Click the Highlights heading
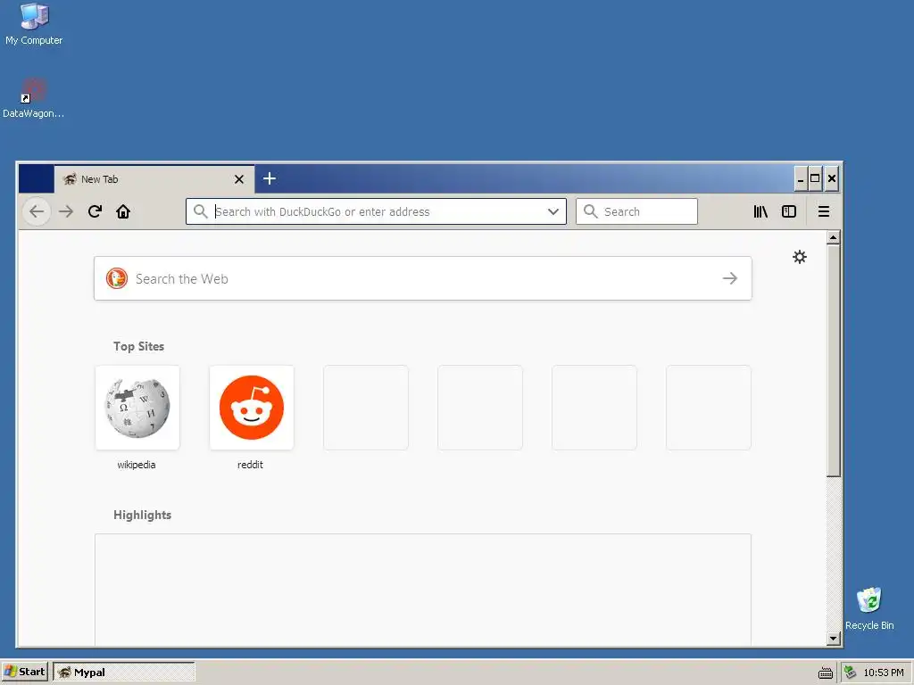Image resolution: width=914 pixels, height=685 pixels. [x=142, y=515]
